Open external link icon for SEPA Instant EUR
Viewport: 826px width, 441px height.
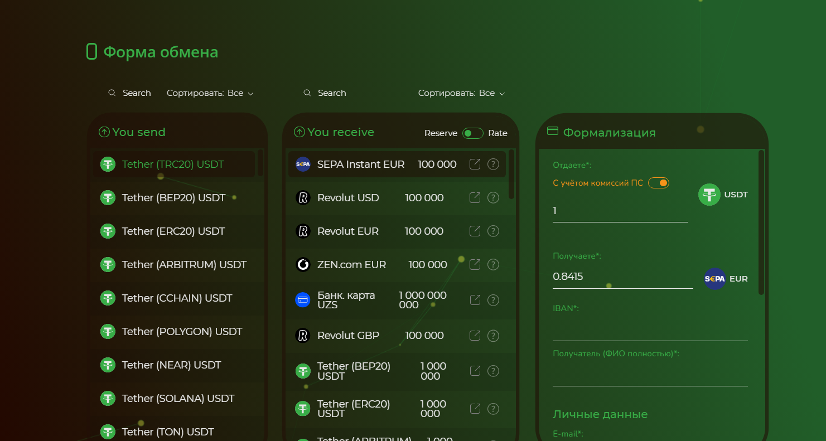pos(475,164)
